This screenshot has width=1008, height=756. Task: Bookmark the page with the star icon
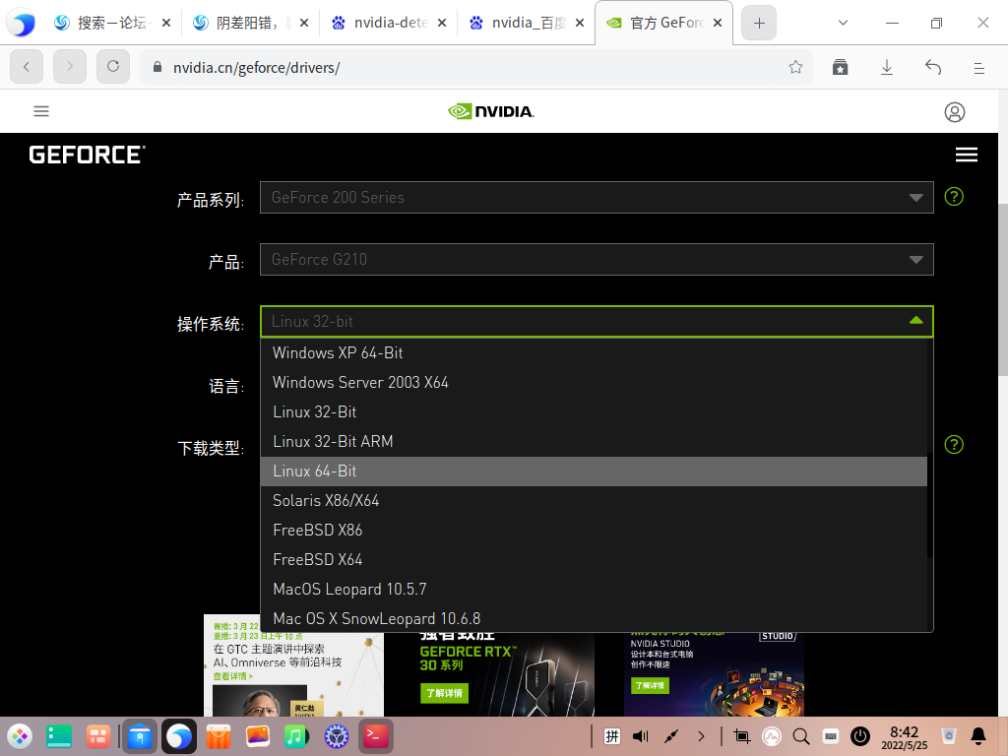[x=795, y=66]
